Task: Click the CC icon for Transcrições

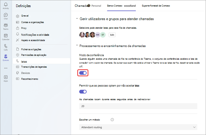Action: [17, 67]
